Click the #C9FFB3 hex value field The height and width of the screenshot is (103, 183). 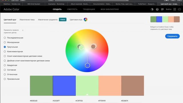coord(79,101)
